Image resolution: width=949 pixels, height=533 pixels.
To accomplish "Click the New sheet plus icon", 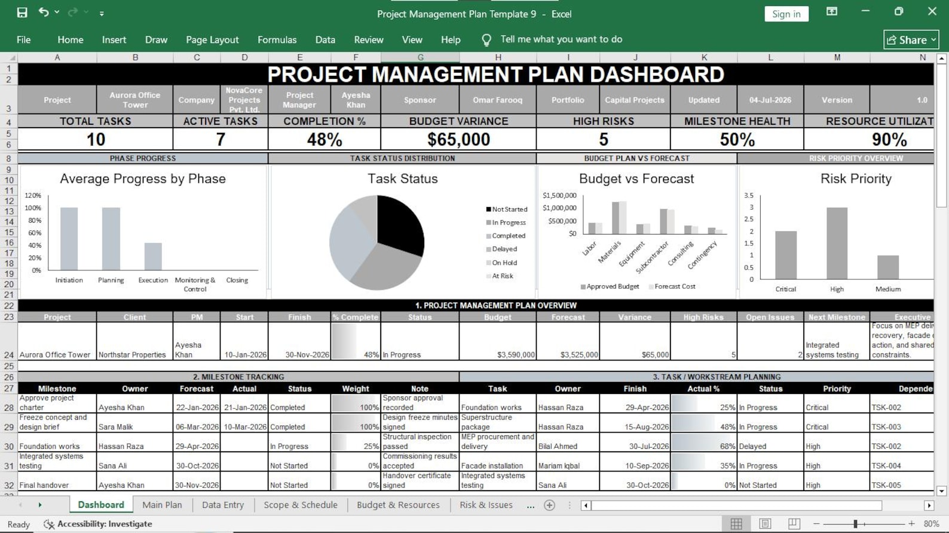I will click(550, 506).
